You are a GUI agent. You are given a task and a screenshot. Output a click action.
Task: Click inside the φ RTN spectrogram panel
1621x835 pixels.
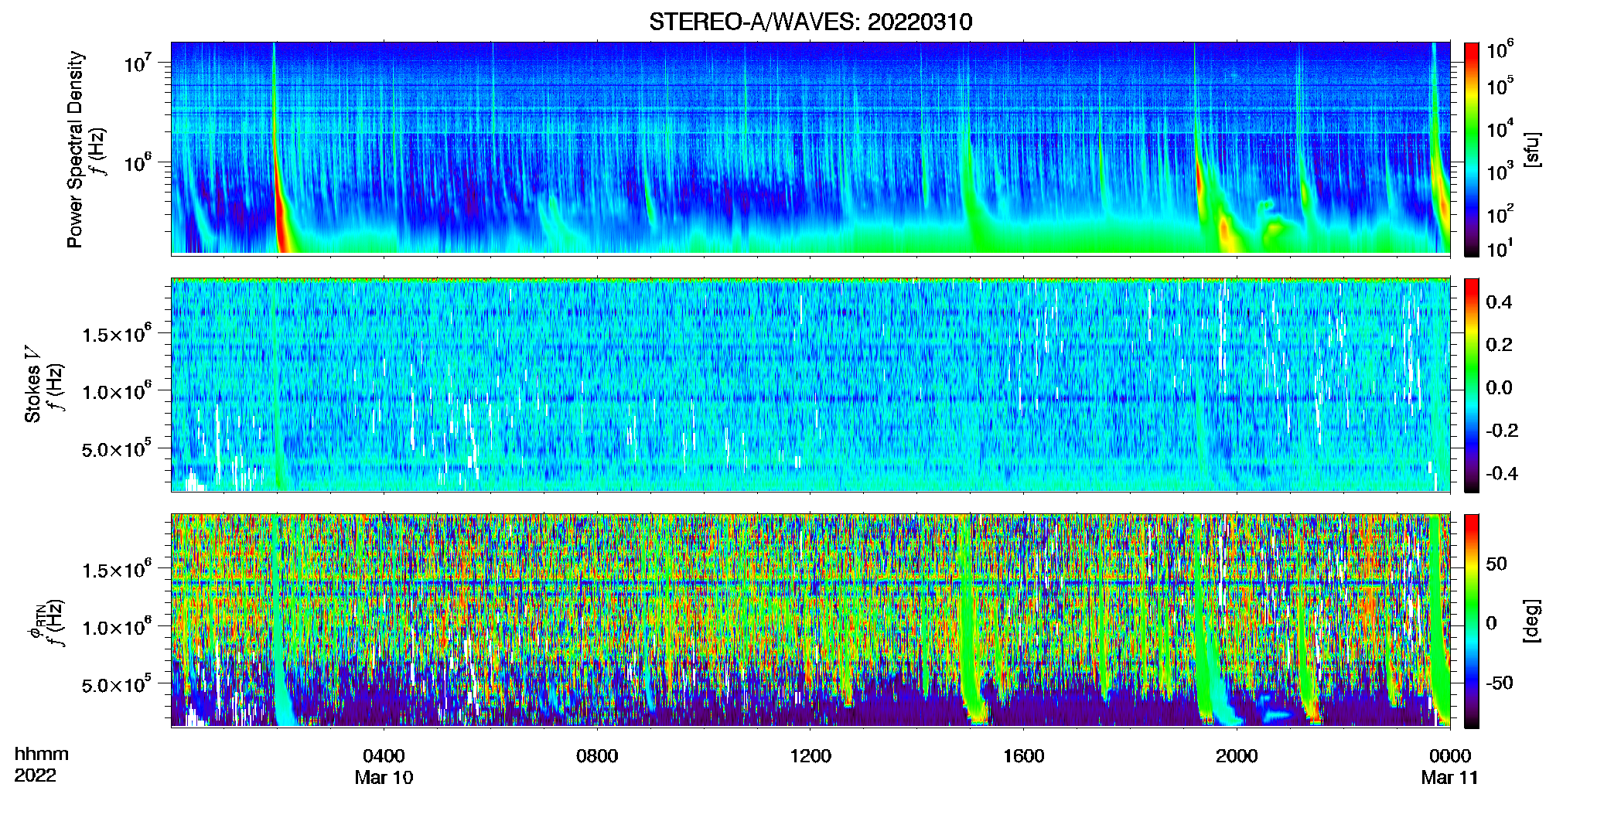click(810, 620)
